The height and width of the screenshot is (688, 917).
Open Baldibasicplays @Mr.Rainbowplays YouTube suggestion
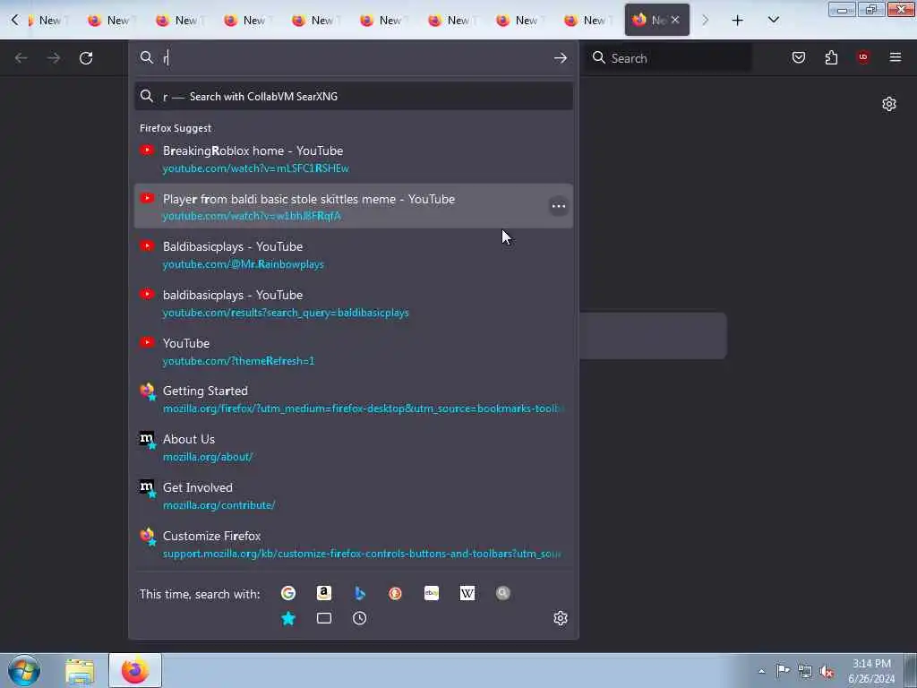[353, 255]
